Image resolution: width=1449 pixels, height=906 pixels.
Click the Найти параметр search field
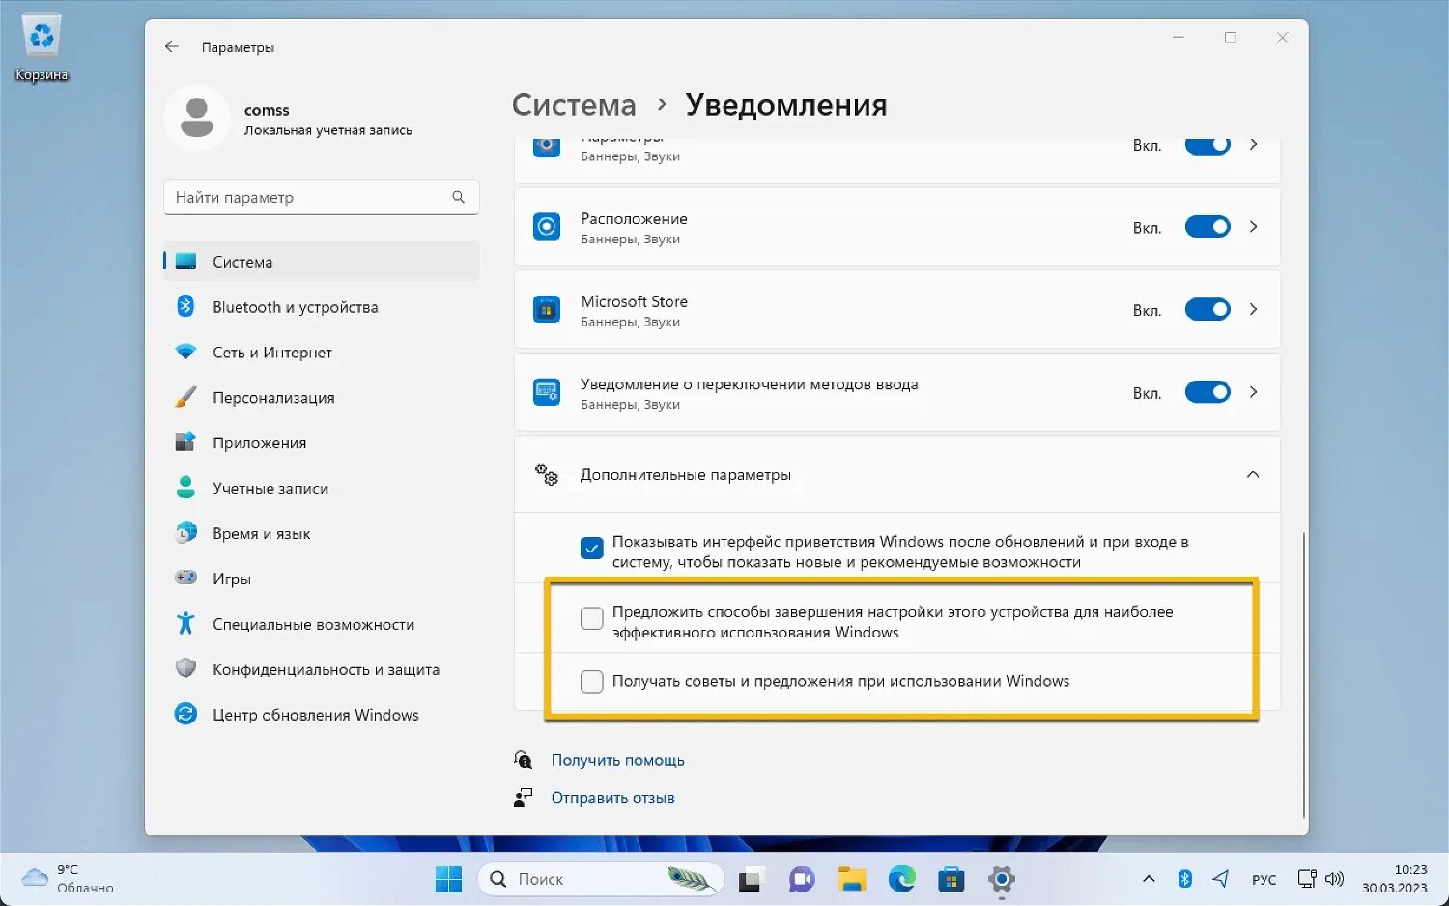click(x=322, y=197)
